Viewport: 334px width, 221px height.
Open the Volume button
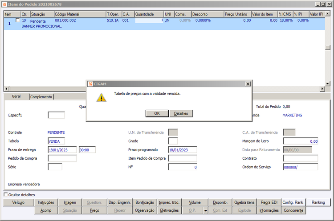click(195, 202)
